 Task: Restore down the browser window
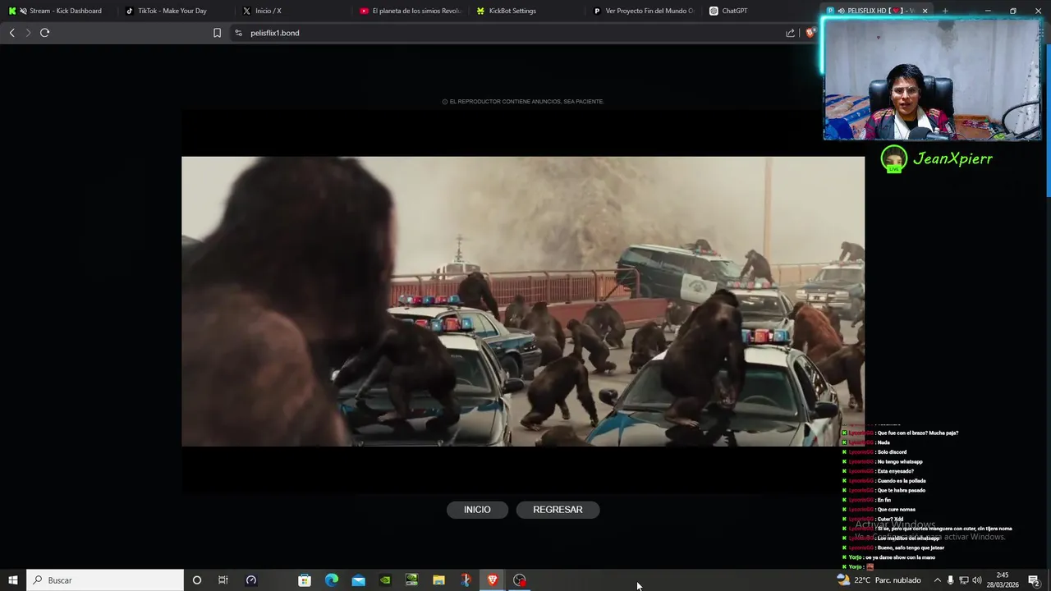(x=1013, y=11)
